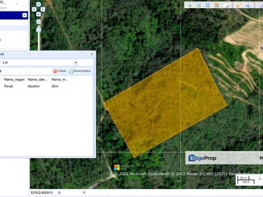The image size is (263, 197).
Task: Select the polygon query tool in the toolbar
Action: pos(208,5)
